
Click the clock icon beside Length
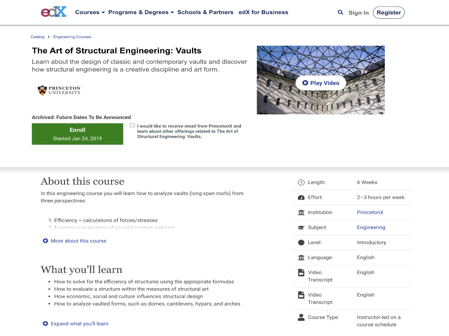click(x=301, y=182)
